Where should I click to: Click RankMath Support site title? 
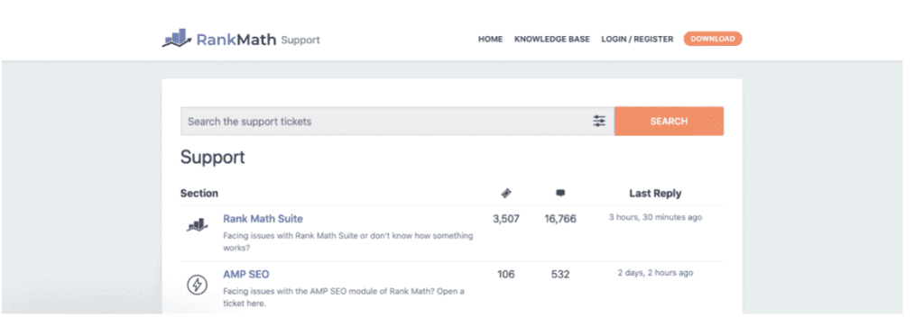coord(258,40)
